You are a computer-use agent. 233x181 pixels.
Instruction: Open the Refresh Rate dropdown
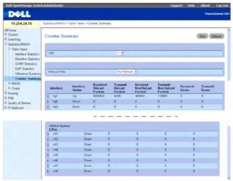coord(127,72)
